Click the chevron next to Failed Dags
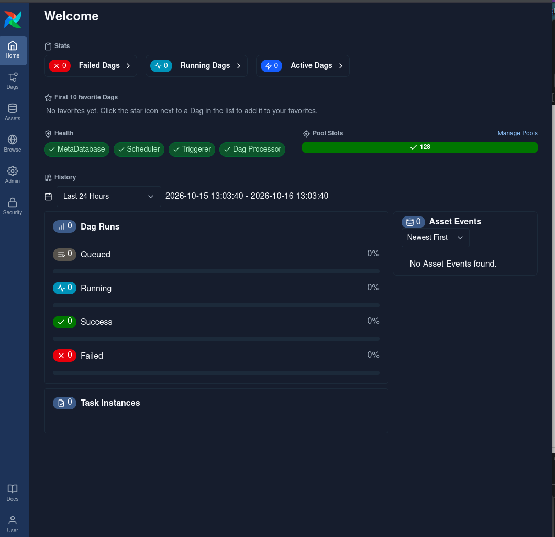The image size is (555, 537). [128, 66]
